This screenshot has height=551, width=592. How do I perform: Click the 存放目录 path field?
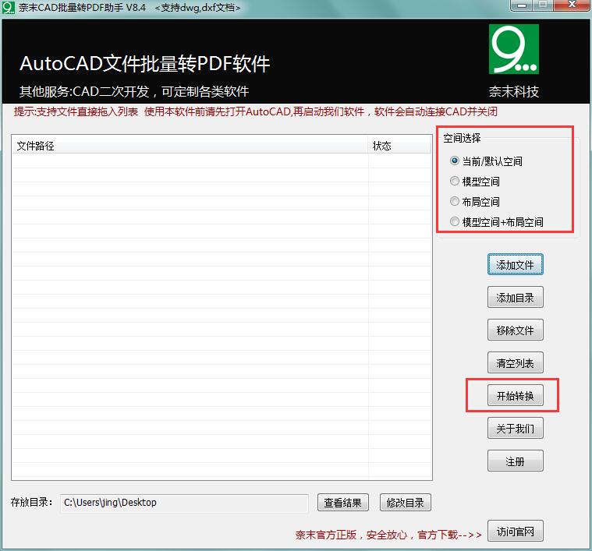coord(184,503)
